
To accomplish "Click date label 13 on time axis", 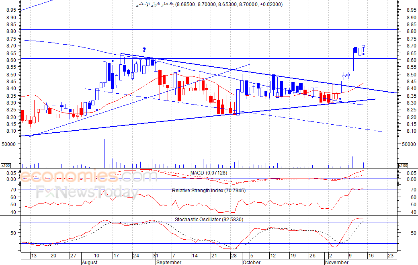I will tap(34, 256).
